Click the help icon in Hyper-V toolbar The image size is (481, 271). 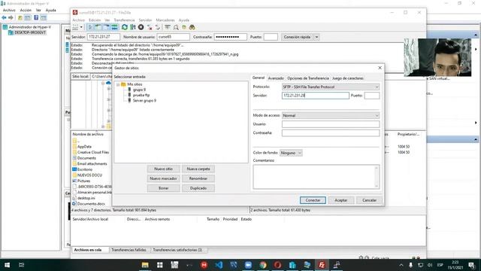click(x=36, y=18)
